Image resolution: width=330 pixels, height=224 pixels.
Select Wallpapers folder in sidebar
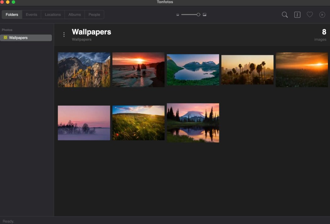pos(26,38)
